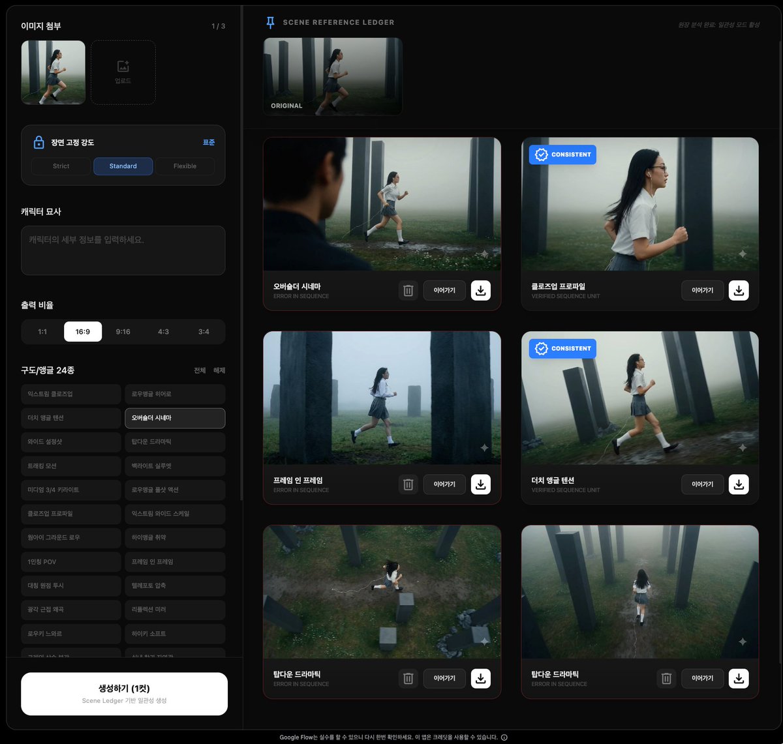The image size is (783, 744).
Task: Toggle the 광각 근접 왜곡 angle chip
Action: [x=70, y=609]
